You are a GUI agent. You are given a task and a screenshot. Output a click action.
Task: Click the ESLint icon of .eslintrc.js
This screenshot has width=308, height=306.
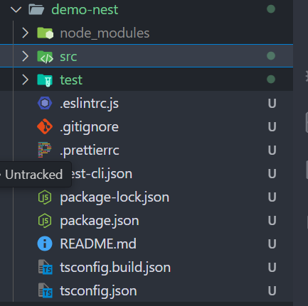point(45,103)
